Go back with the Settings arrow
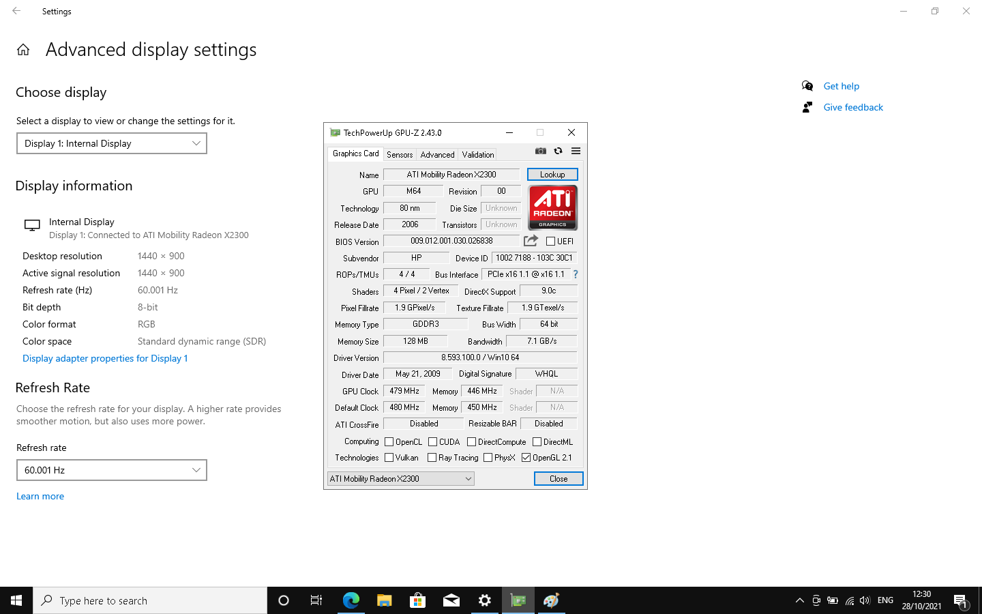 [x=16, y=11]
